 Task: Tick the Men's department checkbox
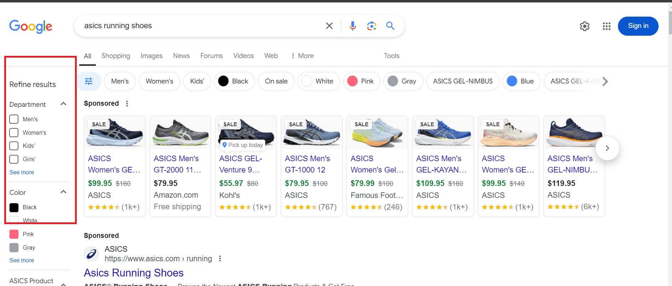(14, 119)
